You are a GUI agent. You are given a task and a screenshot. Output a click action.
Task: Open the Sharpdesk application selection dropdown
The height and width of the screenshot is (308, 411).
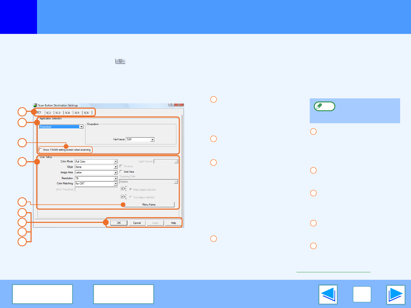point(81,127)
